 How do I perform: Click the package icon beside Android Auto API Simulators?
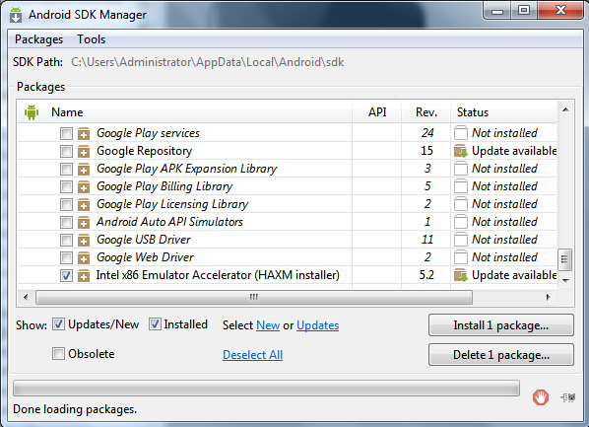tap(84, 222)
